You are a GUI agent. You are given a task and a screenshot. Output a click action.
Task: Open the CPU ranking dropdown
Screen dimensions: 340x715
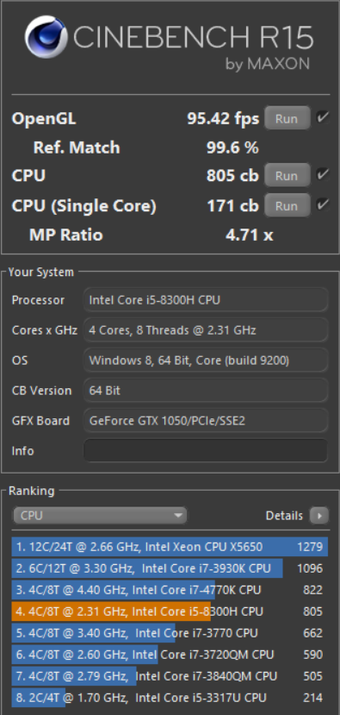coord(100,515)
